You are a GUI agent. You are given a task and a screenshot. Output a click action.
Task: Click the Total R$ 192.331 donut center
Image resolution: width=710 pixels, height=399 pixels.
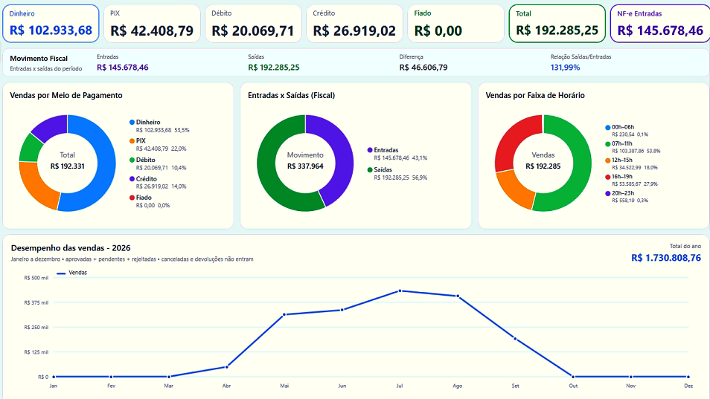point(68,161)
